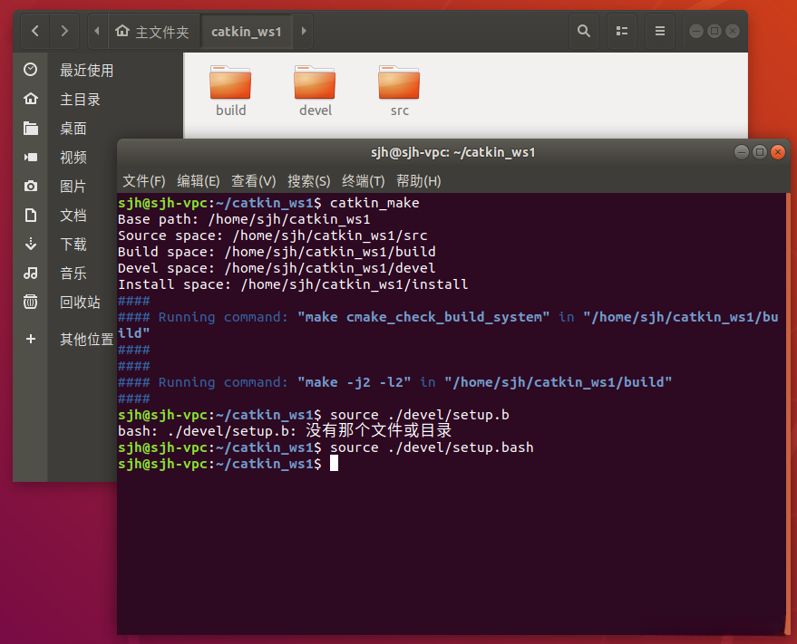The height and width of the screenshot is (644, 797).
Task: Open file manager search
Action: (584, 31)
